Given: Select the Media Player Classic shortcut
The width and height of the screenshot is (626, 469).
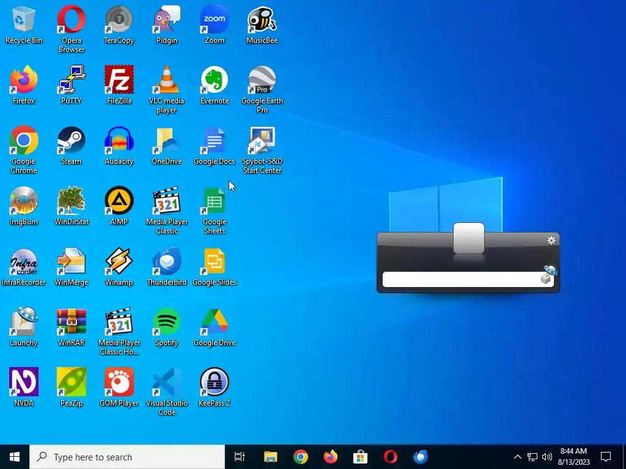Looking at the screenshot, I should (x=166, y=211).
